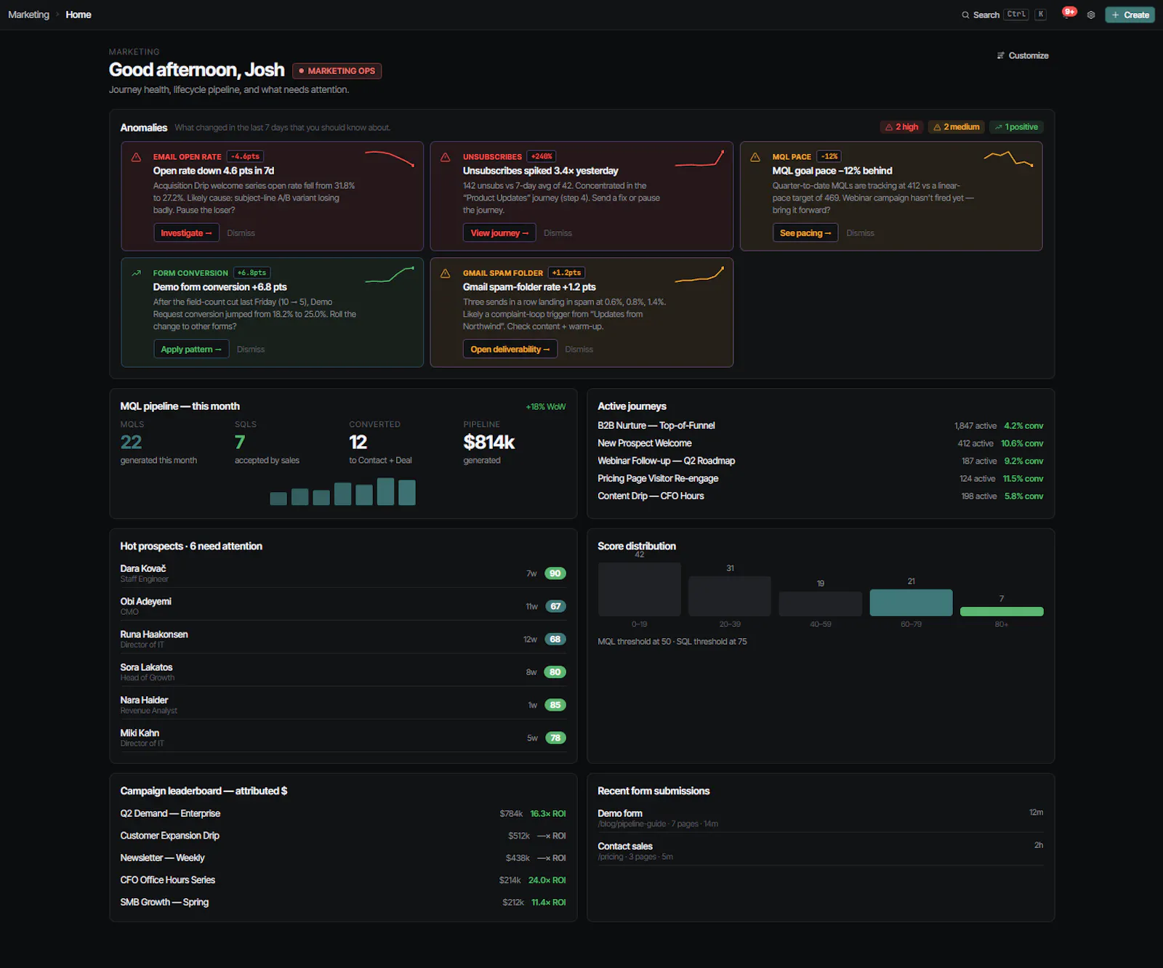Open the B2B Nurture — Top-of-Funnel journey
Screen dimensions: 1163x968
point(820,426)
